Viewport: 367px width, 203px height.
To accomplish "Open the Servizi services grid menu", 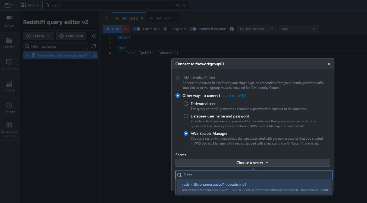I will [x=30, y=5].
